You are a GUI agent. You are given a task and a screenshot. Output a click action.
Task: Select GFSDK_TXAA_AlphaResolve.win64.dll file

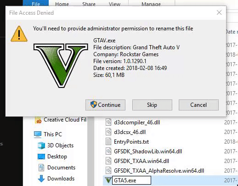click(x=159, y=171)
